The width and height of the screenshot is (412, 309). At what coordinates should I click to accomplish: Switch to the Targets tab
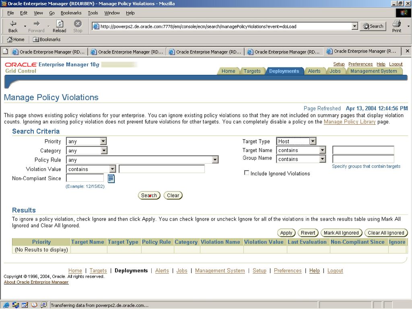click(252, 71)
